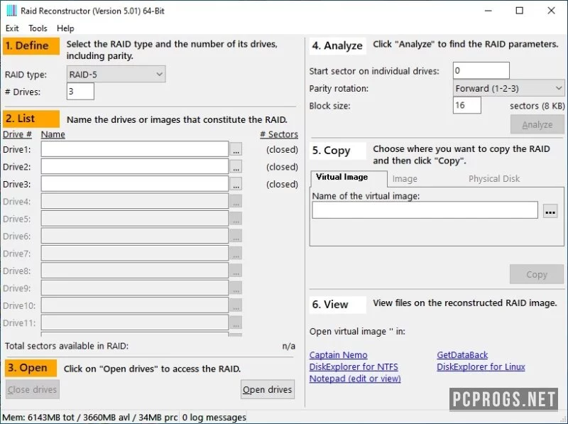568x424 pixels.
Task: Click the Close drives button
Action: click(x=32, y=390)
